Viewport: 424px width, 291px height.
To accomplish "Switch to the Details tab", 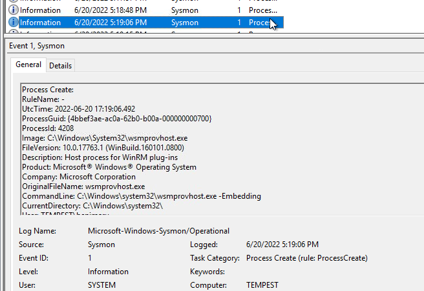I will tap(61, 66).
